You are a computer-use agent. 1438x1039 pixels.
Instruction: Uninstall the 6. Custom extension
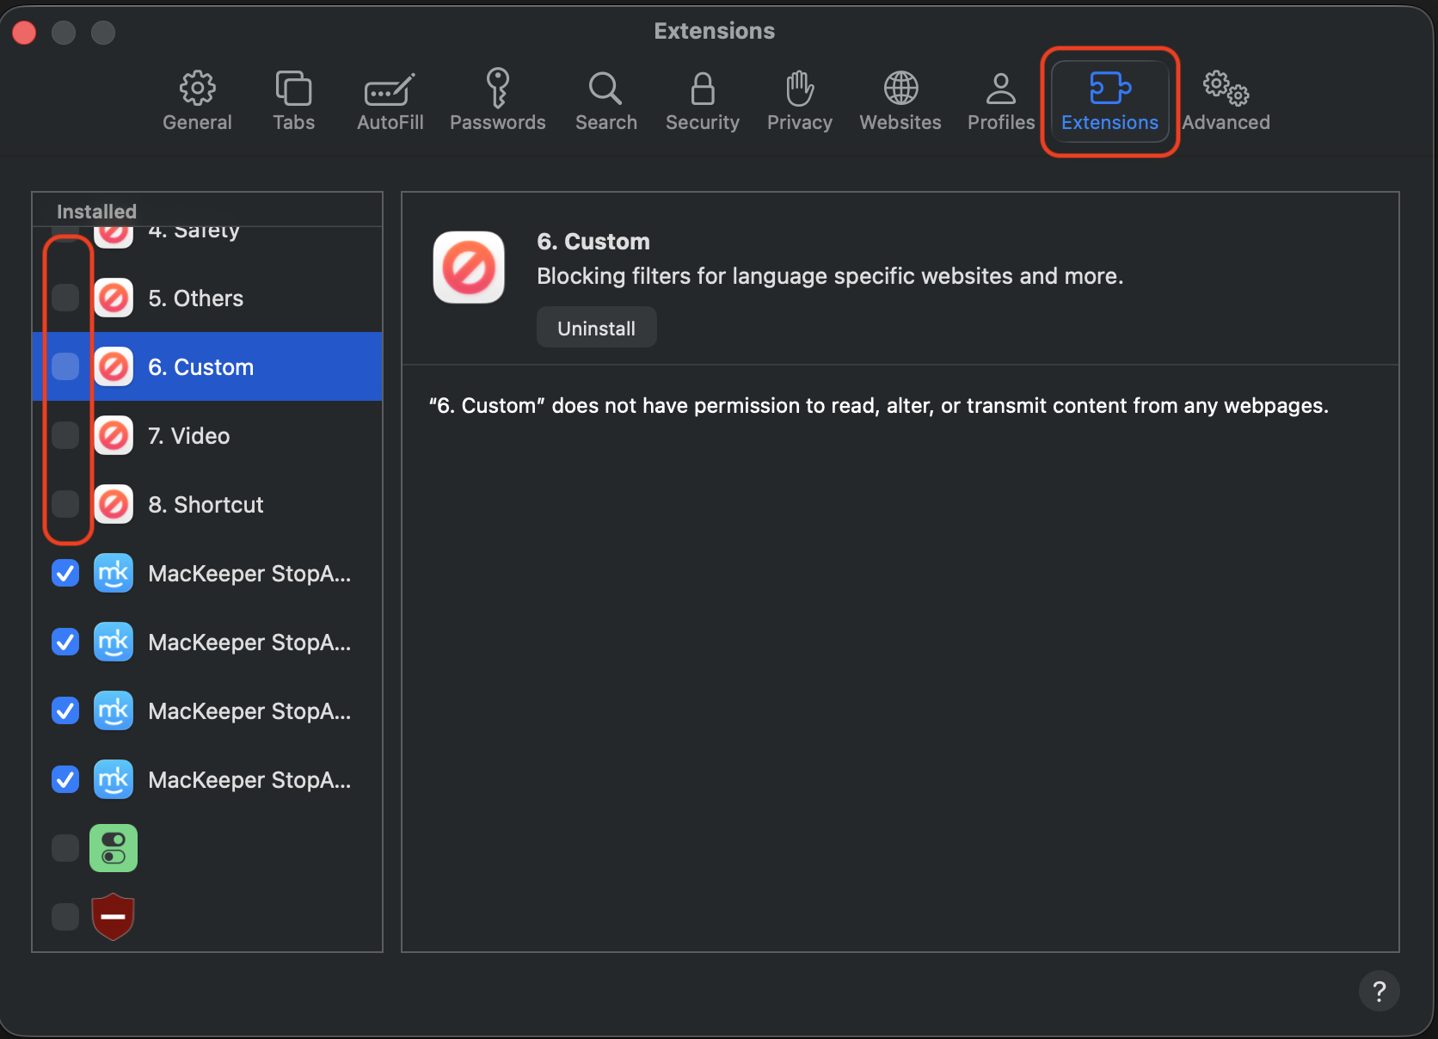[596, 328]
